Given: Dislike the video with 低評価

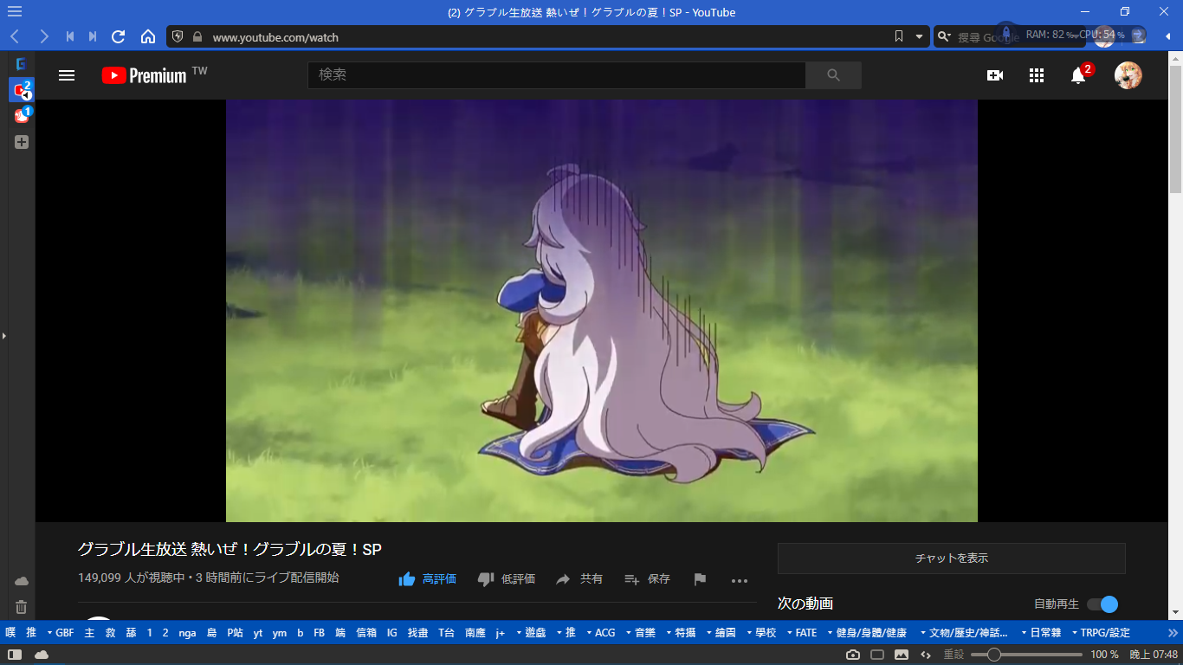Looking at the screenshot, I should coord(507,579).
